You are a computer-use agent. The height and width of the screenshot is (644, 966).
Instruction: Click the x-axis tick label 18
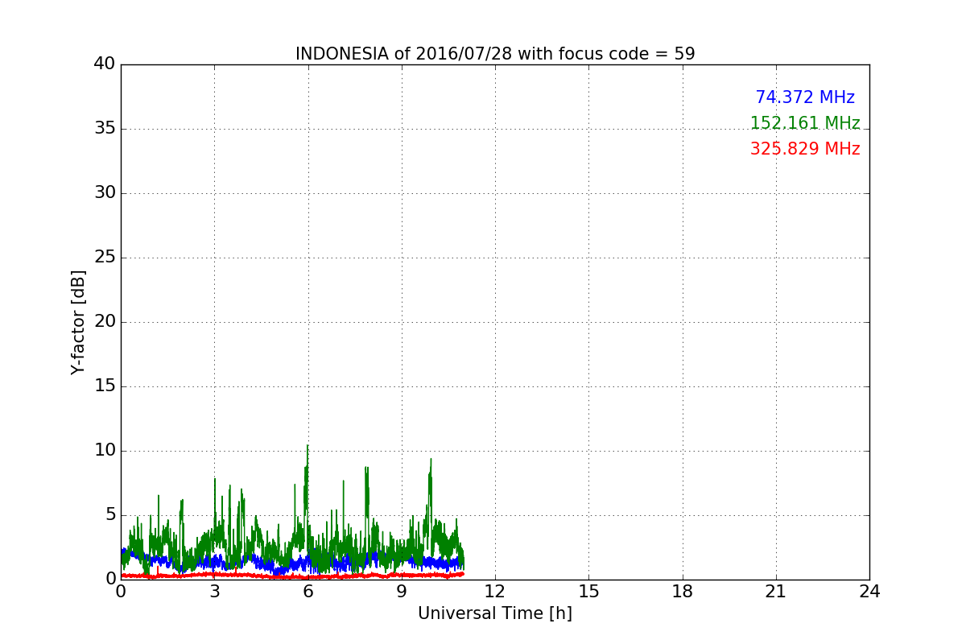click(683, 591)
